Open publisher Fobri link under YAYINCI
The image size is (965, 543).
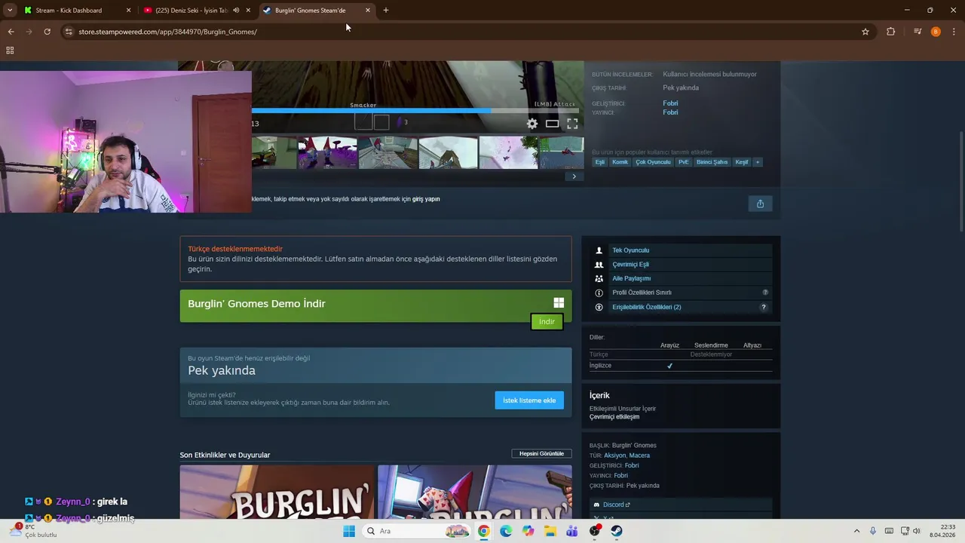click(x=670, y=112)
